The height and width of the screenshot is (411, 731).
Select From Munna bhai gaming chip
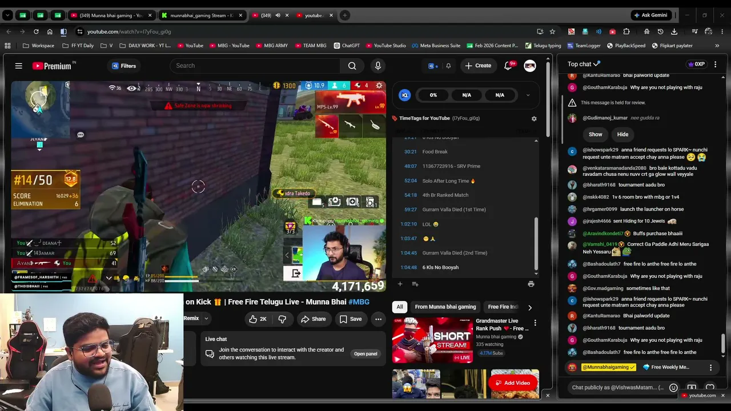point(445,307)
